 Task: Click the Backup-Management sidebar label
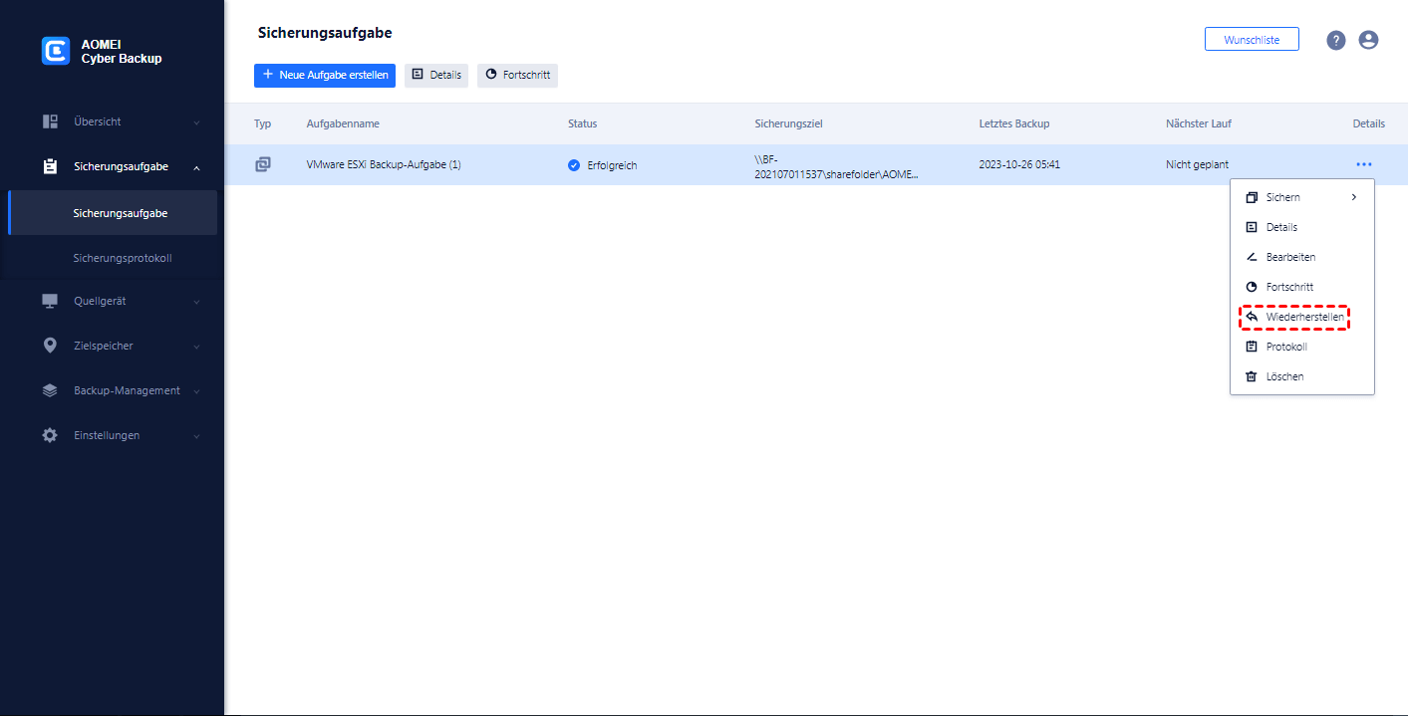point(127,390)
